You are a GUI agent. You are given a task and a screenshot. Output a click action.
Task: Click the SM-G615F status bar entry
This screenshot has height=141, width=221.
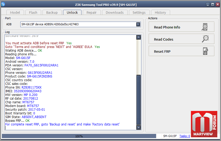point(170,136)
